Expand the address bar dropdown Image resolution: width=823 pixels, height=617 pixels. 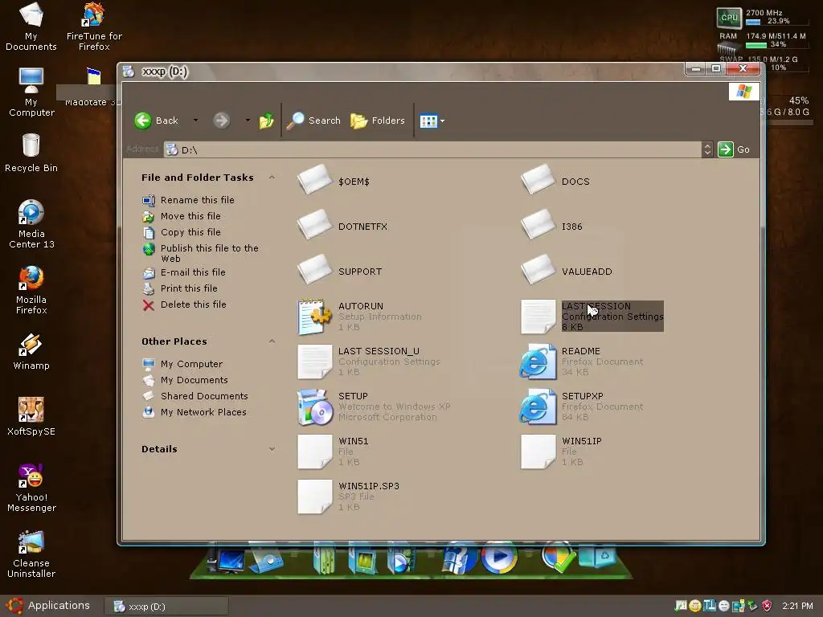707,149
